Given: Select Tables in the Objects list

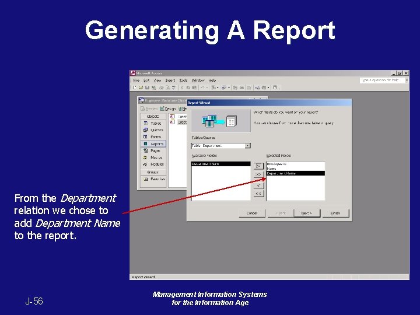Looking at the screenshot, I should 153,123.
